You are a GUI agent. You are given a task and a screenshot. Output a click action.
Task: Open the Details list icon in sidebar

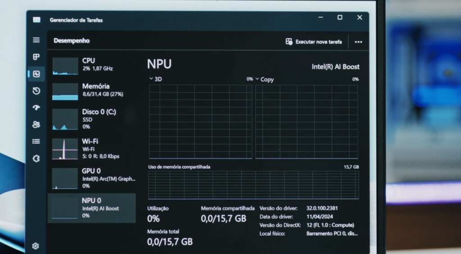click(36, 142)
